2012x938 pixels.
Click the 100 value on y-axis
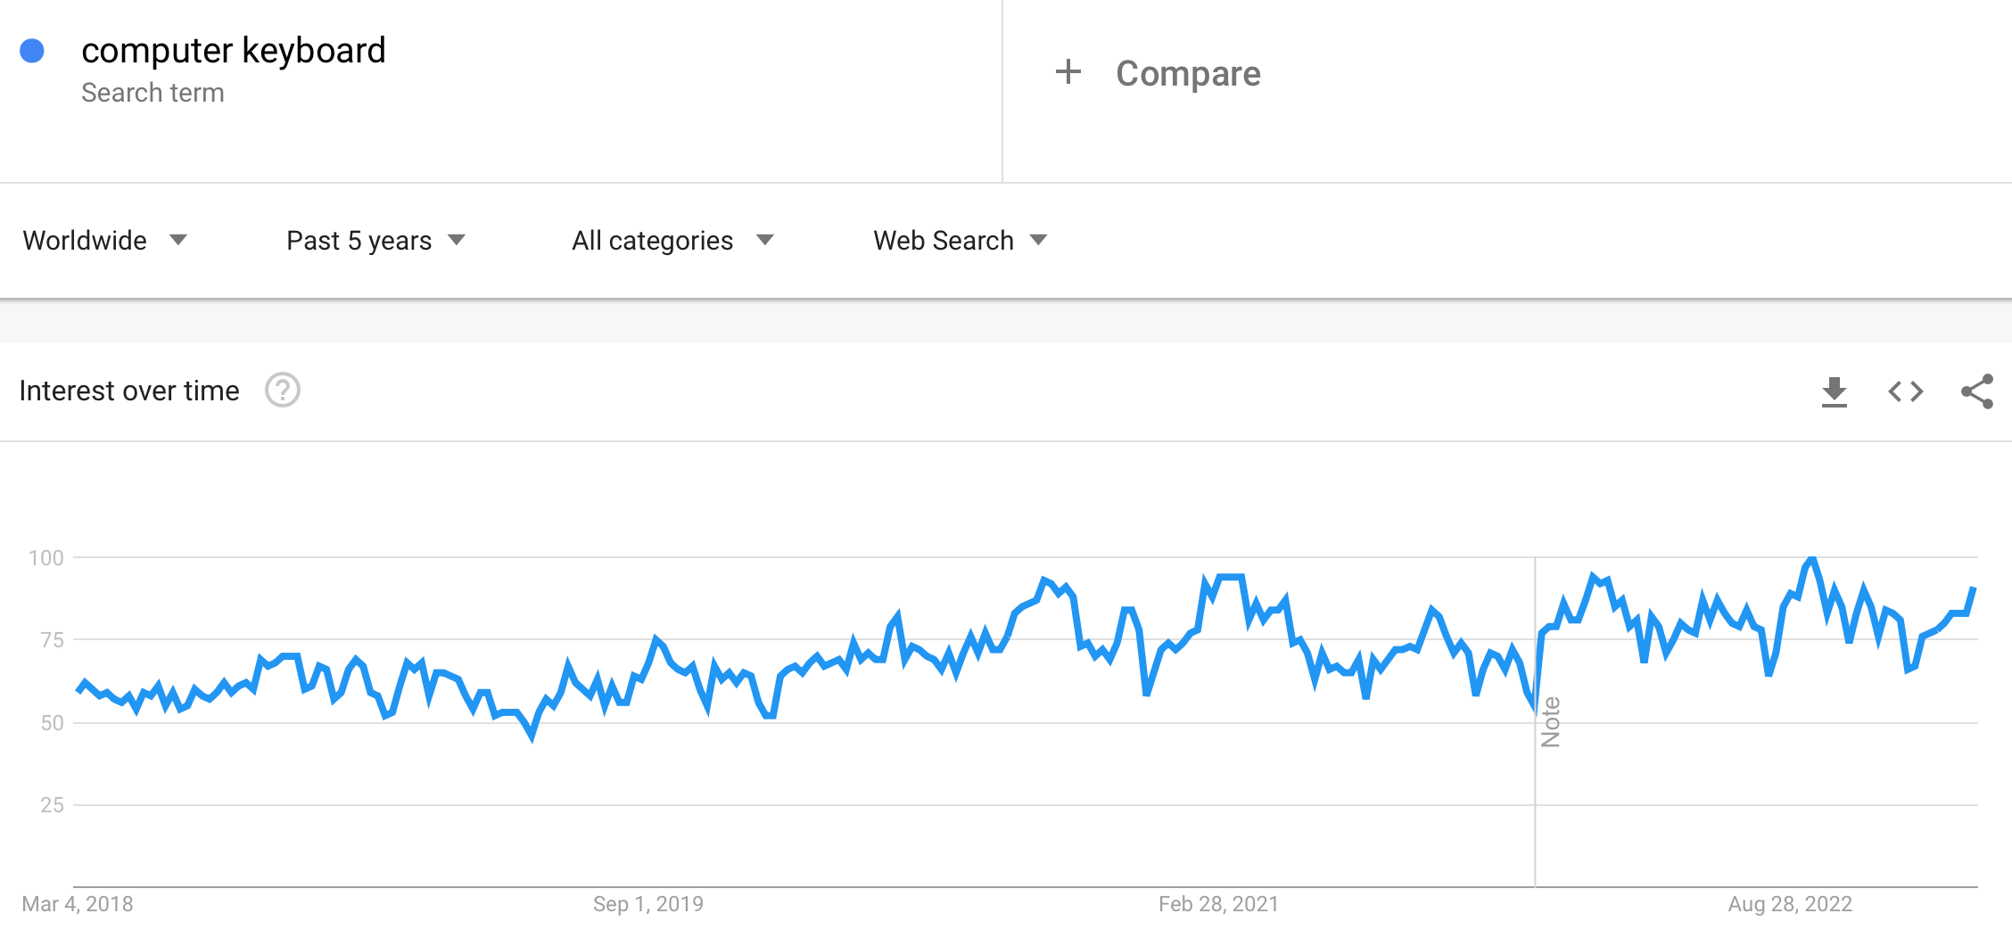pos(46,558)
